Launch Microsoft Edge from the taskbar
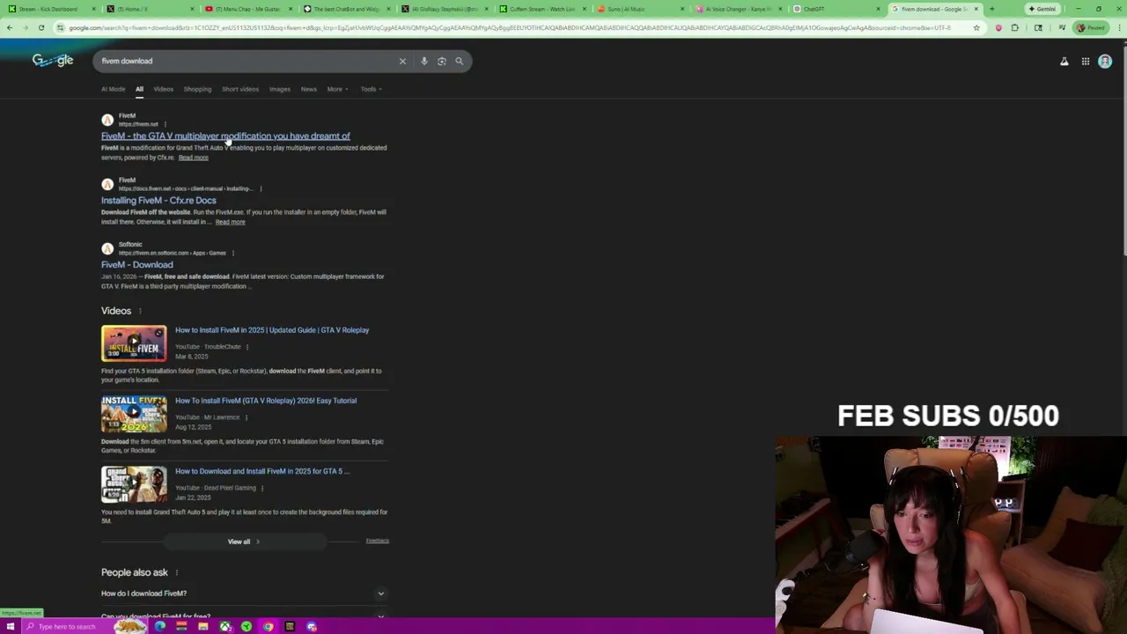1127x634 pixels. (x=160, y=626)
